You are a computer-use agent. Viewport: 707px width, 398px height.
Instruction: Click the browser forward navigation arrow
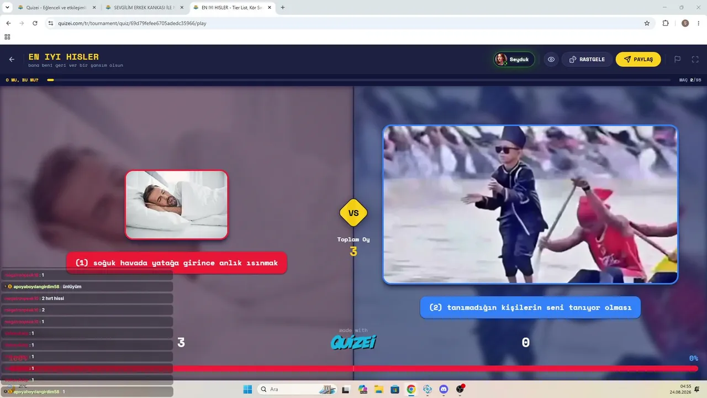[x=22, y=23]
